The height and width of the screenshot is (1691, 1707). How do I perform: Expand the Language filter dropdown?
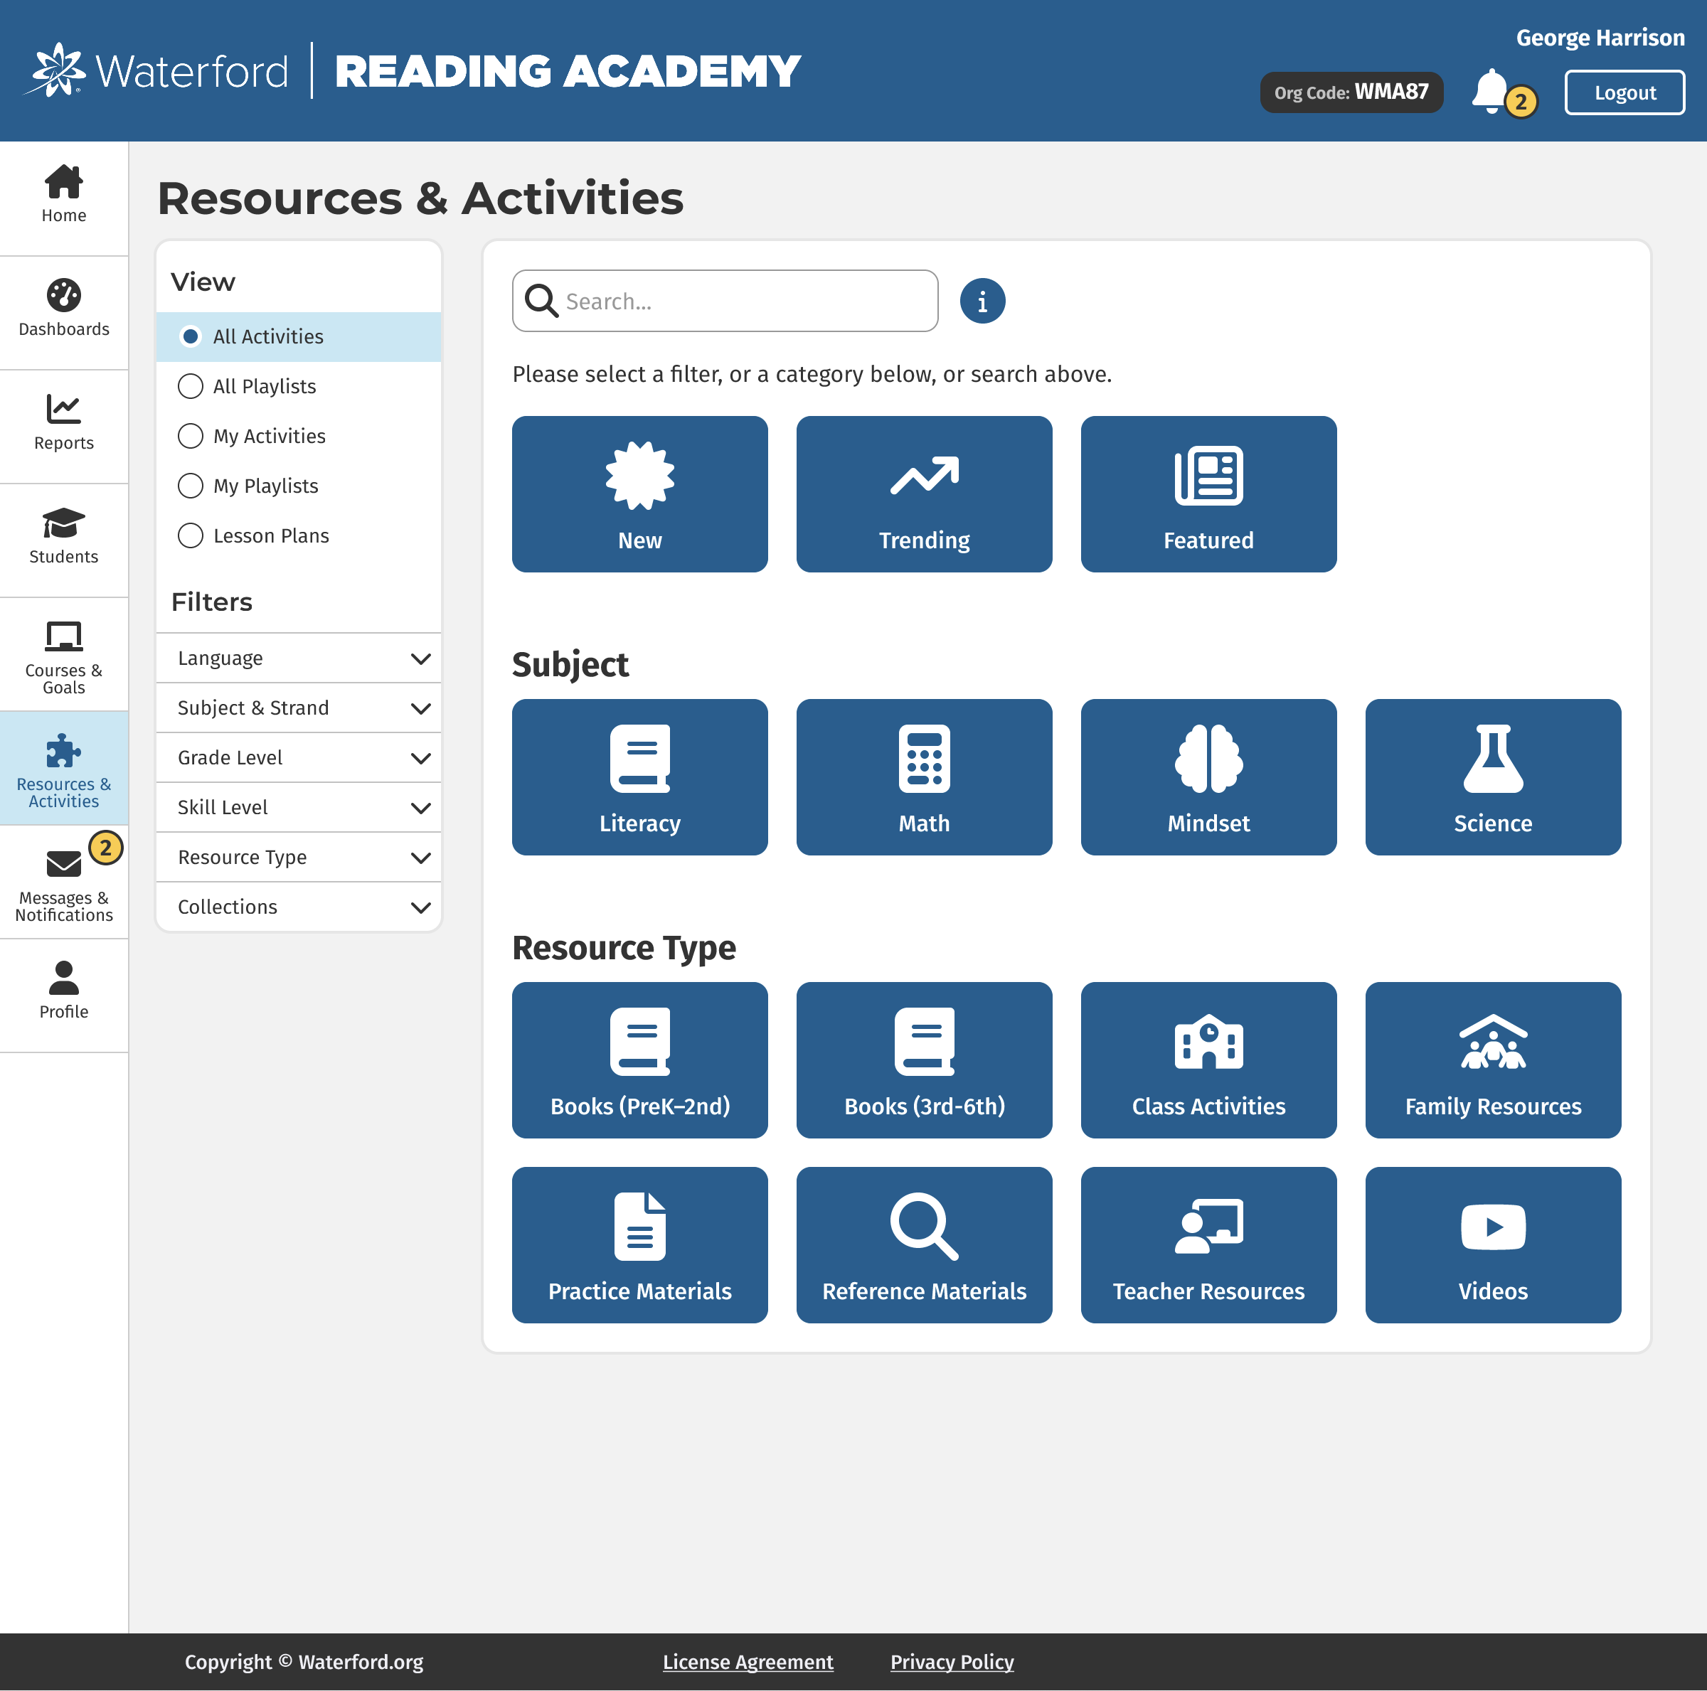click(x=299, y=658)
